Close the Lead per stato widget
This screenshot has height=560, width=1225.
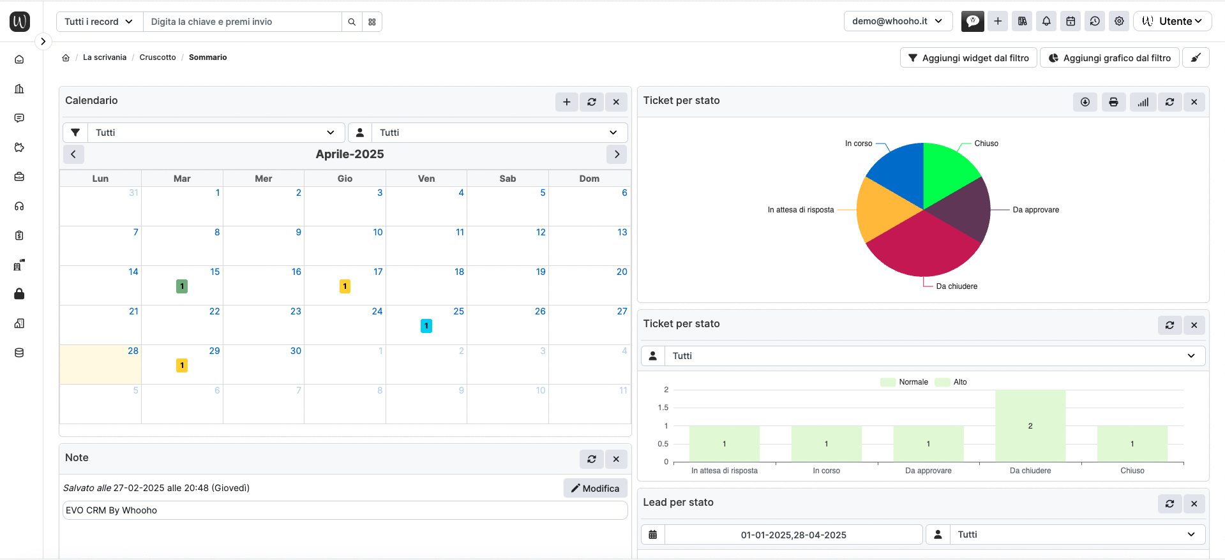(1194, 503)
